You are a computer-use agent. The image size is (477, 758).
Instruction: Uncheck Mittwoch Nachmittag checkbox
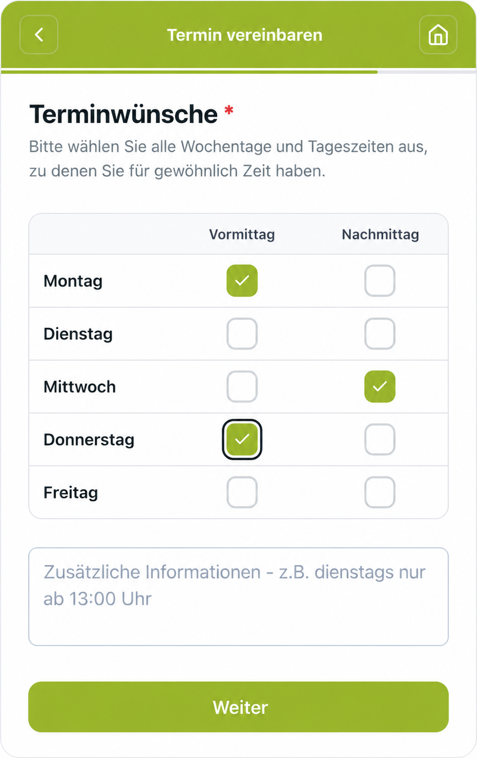click(380, 386)
